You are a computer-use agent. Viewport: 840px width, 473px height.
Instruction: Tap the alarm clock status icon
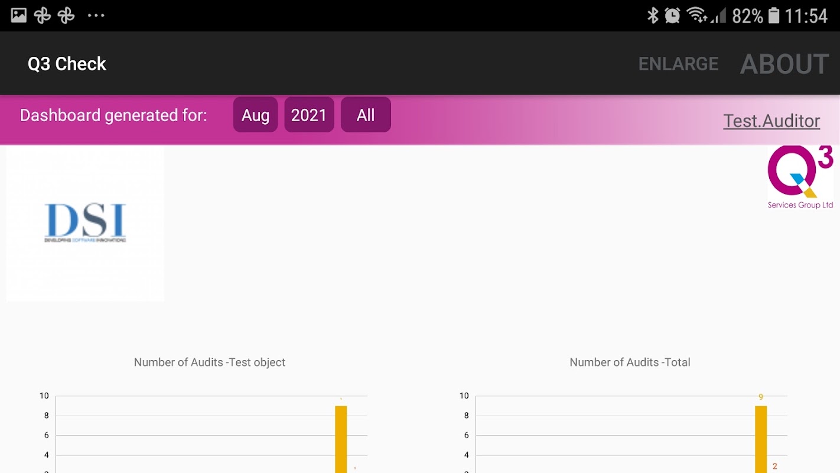point(672,15)
